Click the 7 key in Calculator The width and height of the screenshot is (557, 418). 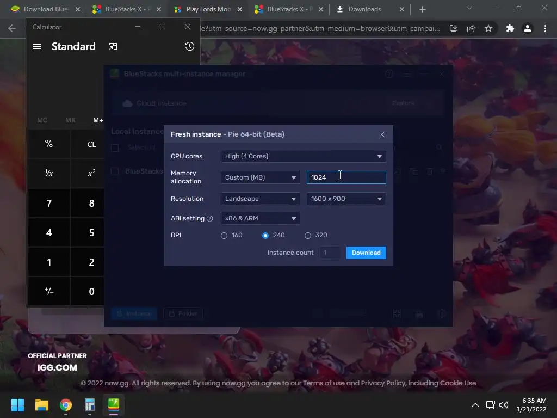tap(49, 204)
